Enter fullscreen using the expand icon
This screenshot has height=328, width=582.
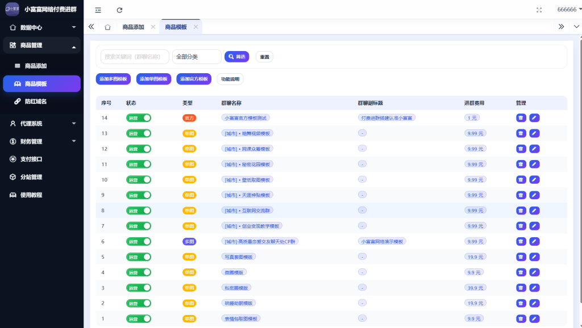point(539,10)
